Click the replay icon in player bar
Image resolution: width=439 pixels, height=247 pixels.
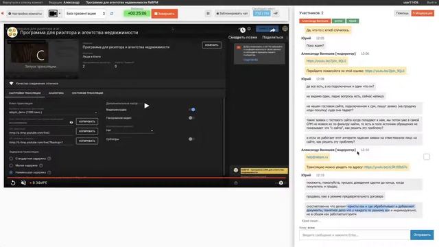tap(13, 183)
